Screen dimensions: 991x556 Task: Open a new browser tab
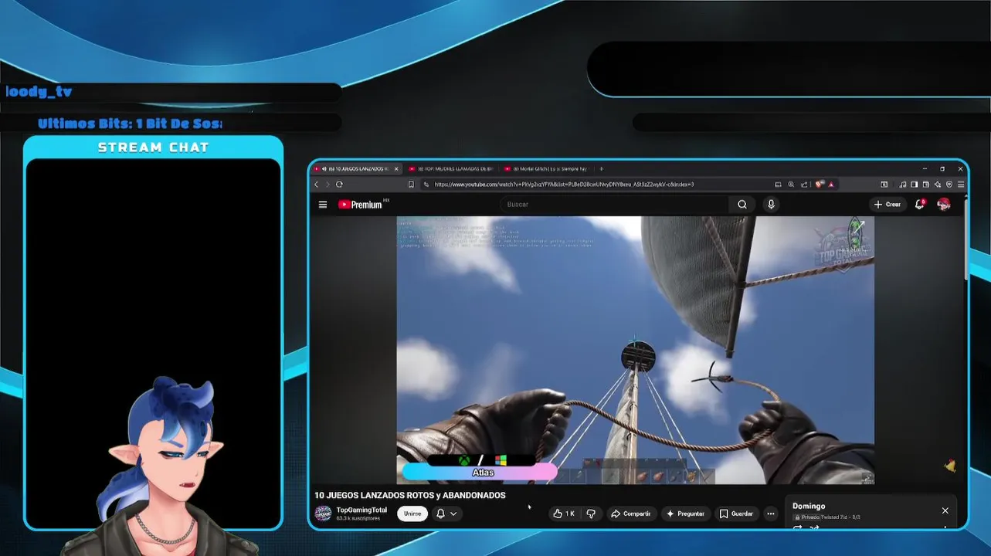[x=601, y=168]
